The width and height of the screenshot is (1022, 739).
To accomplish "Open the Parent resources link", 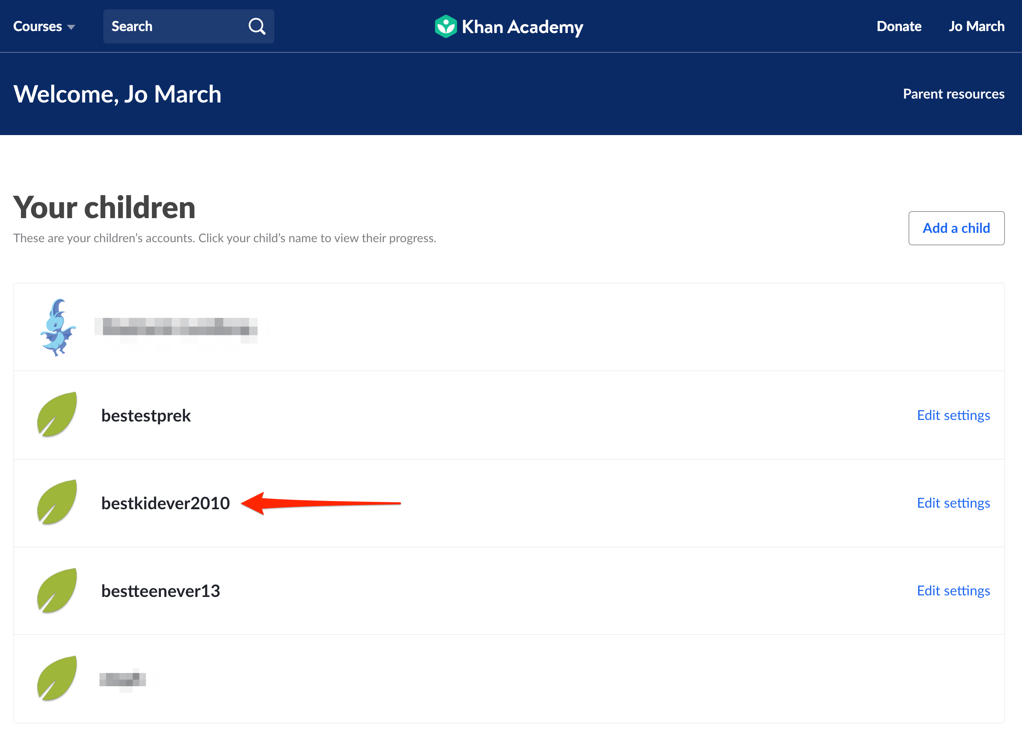I will click(954, 94).
